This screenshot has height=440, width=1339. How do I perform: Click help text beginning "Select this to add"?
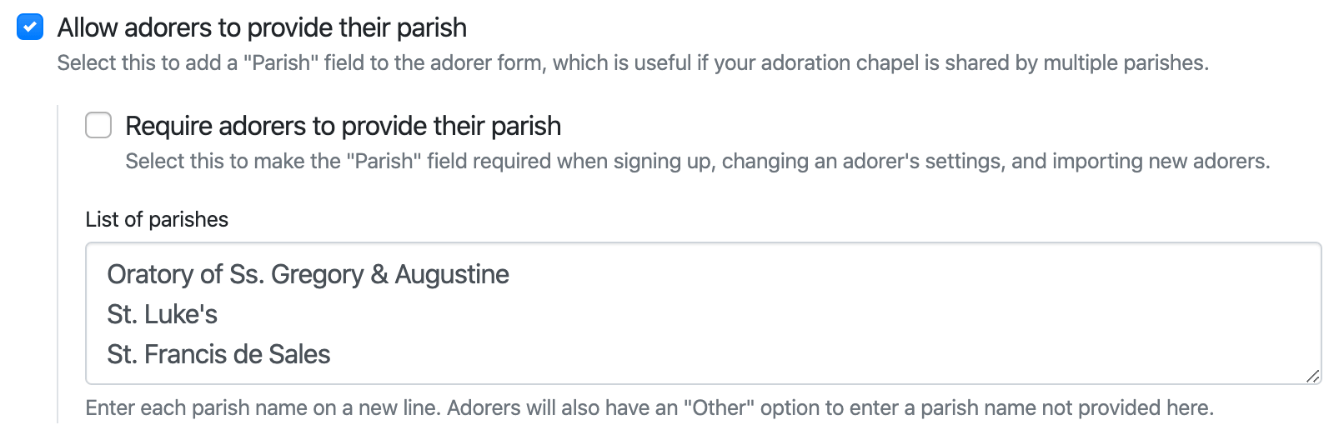tap(632, 63)
